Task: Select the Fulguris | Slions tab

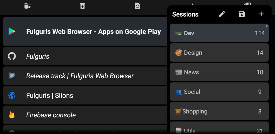Action: (x=85, y=95)
